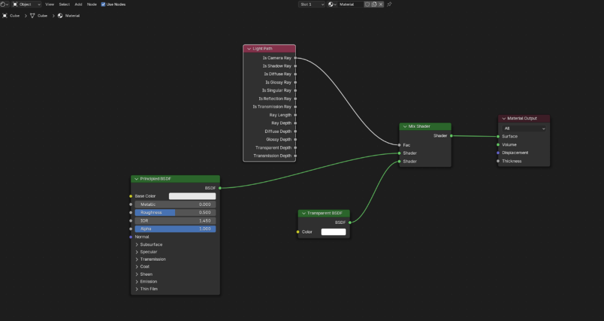
Task: Click the Normal input socket
Action: 131,237
